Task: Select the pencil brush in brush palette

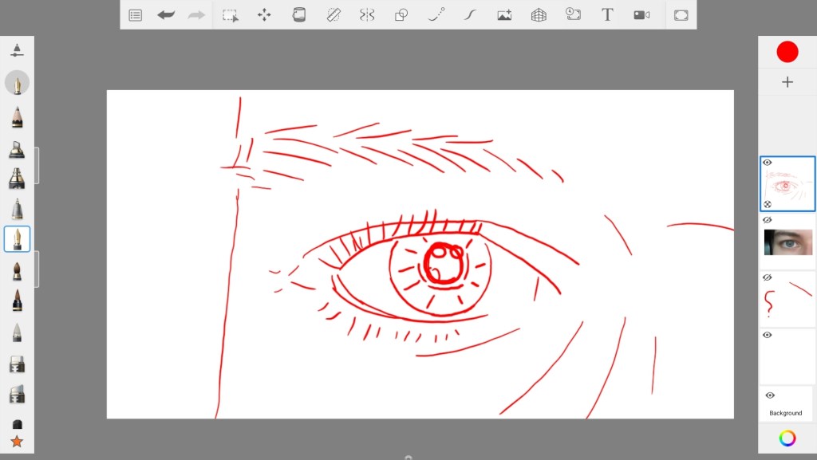Action: point(17,117)
